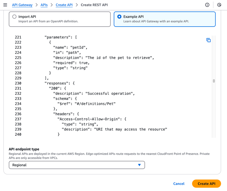Click the "Successful operation" description line
Screen dimensions: 227x191
coord(94,94)
